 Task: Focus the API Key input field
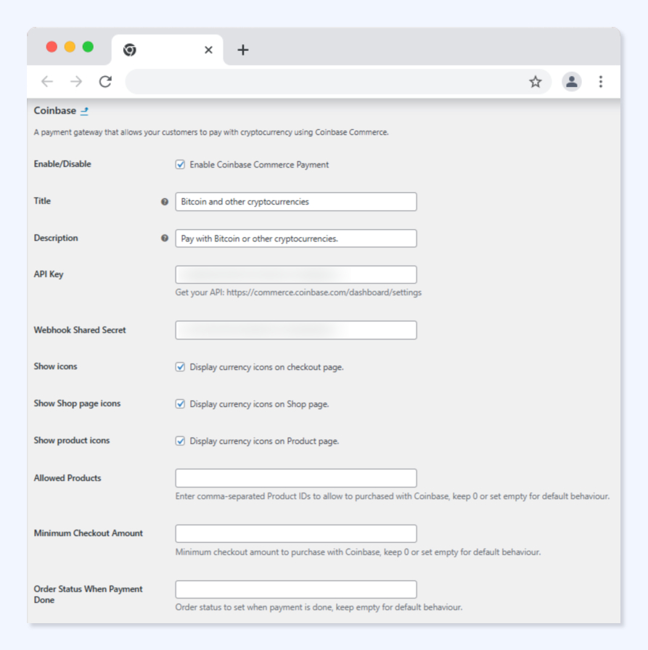(296, 274)
